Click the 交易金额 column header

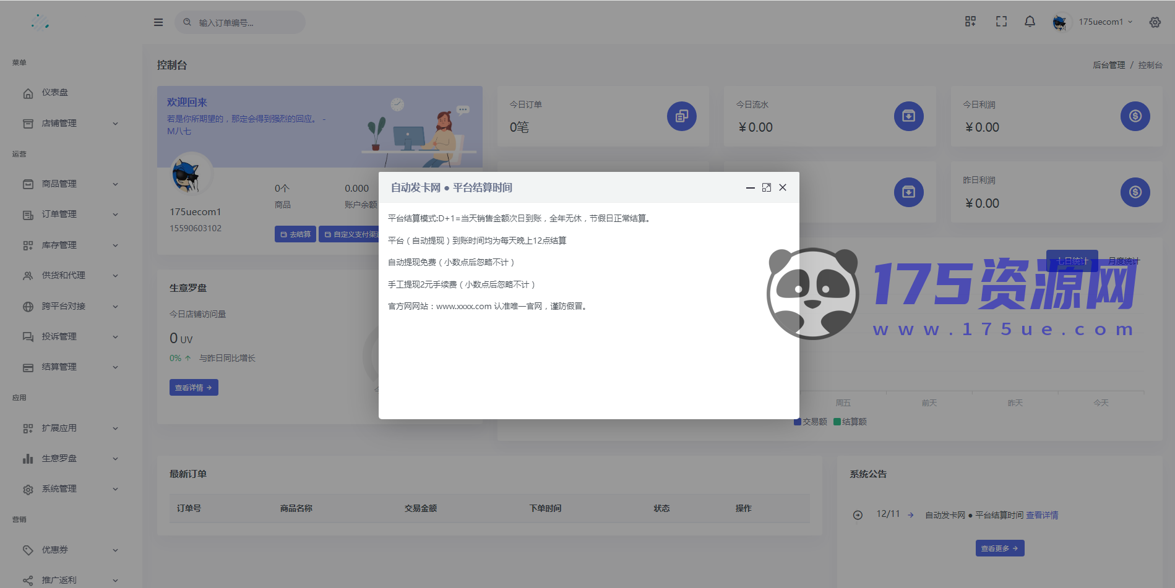[421, 508]
